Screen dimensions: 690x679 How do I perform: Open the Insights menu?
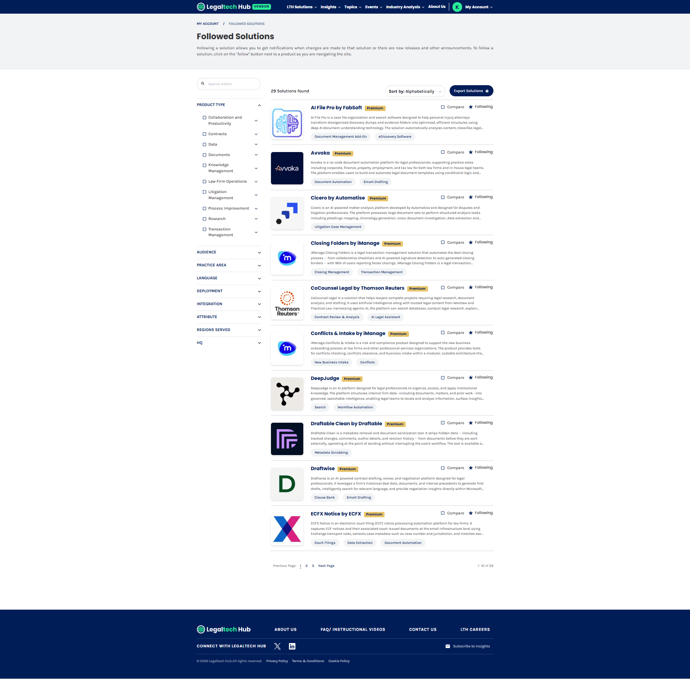330,7
